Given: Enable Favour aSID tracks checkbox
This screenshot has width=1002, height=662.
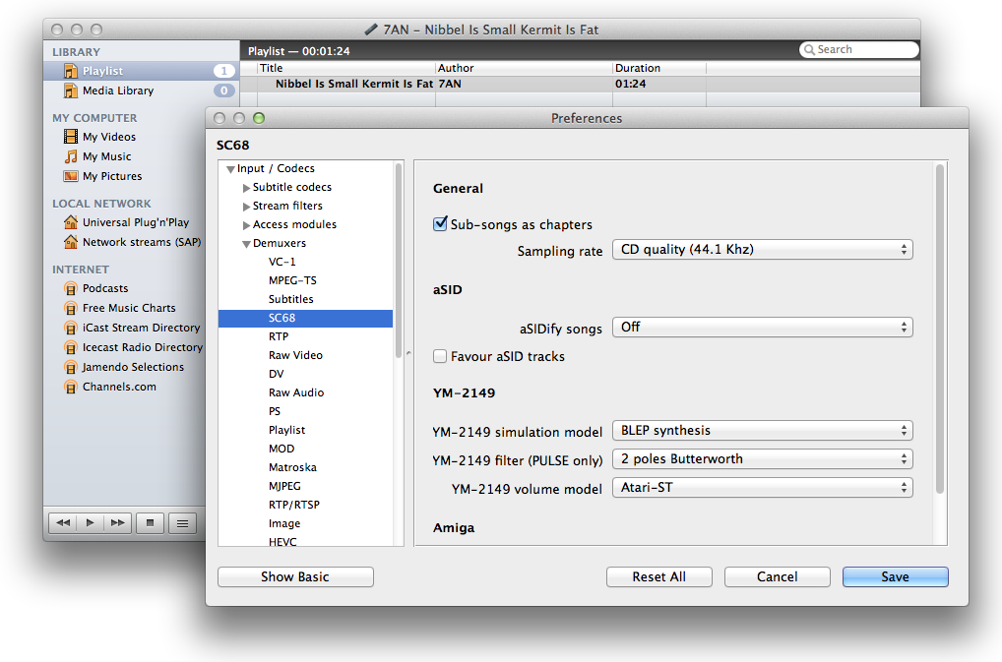Looking at the screenshot, I should pyautogui.click(x=441, y=356).
